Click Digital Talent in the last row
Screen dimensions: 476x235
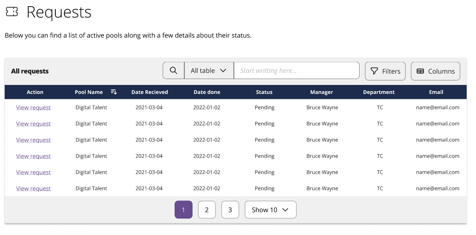coord(91,188)
